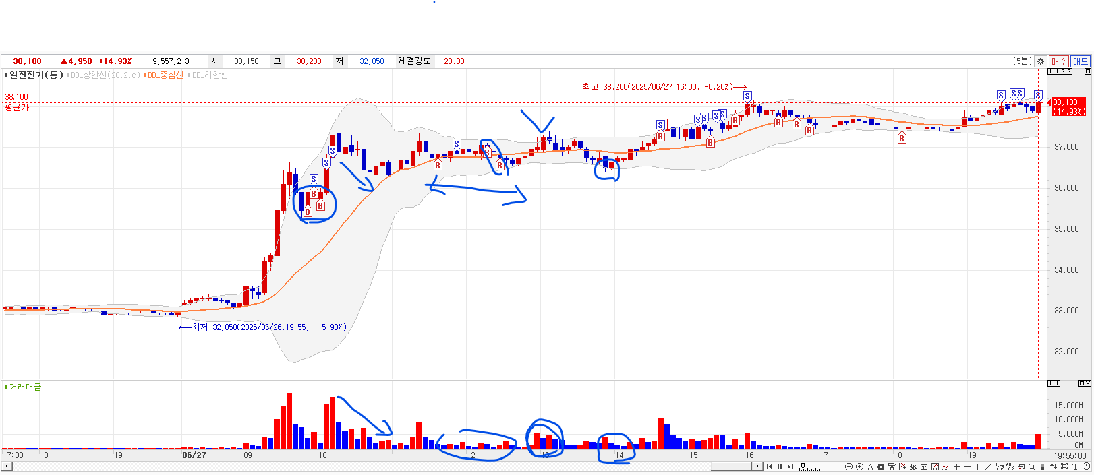Maximize the 거래대금 volume pane
Screen dimensions: 1094x475
[1081, 383]
